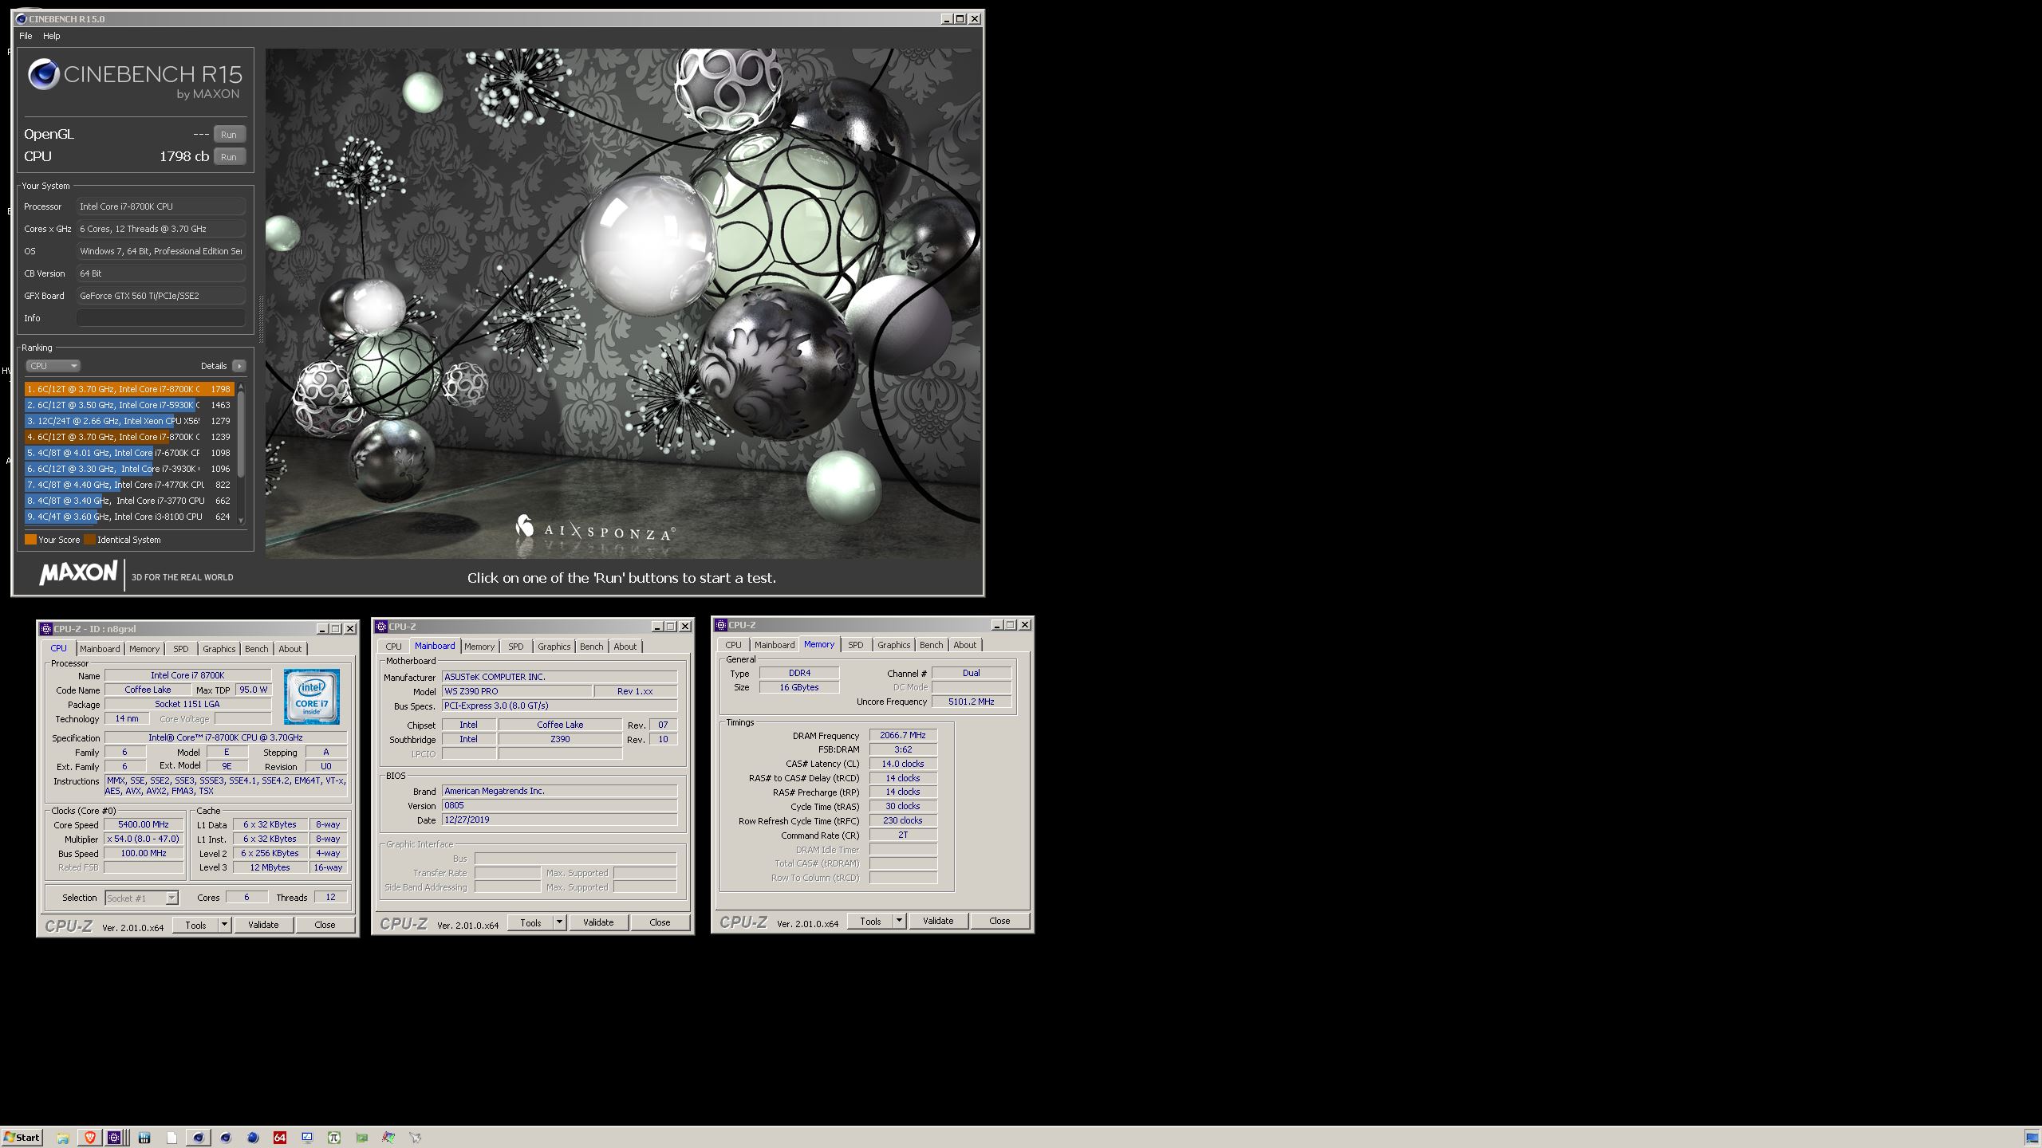Click the Core Speed 5400.00 MHz value
Image resolution: width=2042 pixels, height=1148 pixels.
[x=144, y=825]
